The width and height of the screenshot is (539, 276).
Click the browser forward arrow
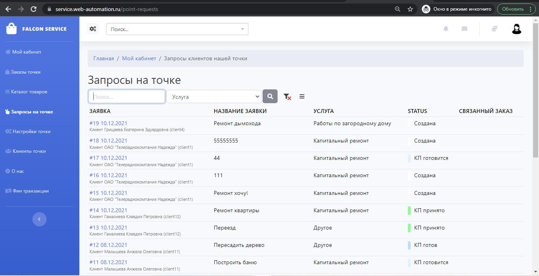[21, 9]
